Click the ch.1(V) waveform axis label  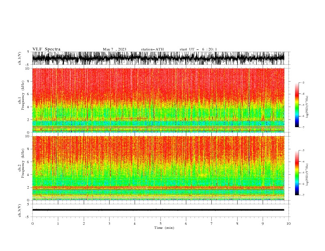coord(20,58)
